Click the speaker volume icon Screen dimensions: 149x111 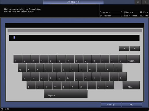(x=138, y=2)
